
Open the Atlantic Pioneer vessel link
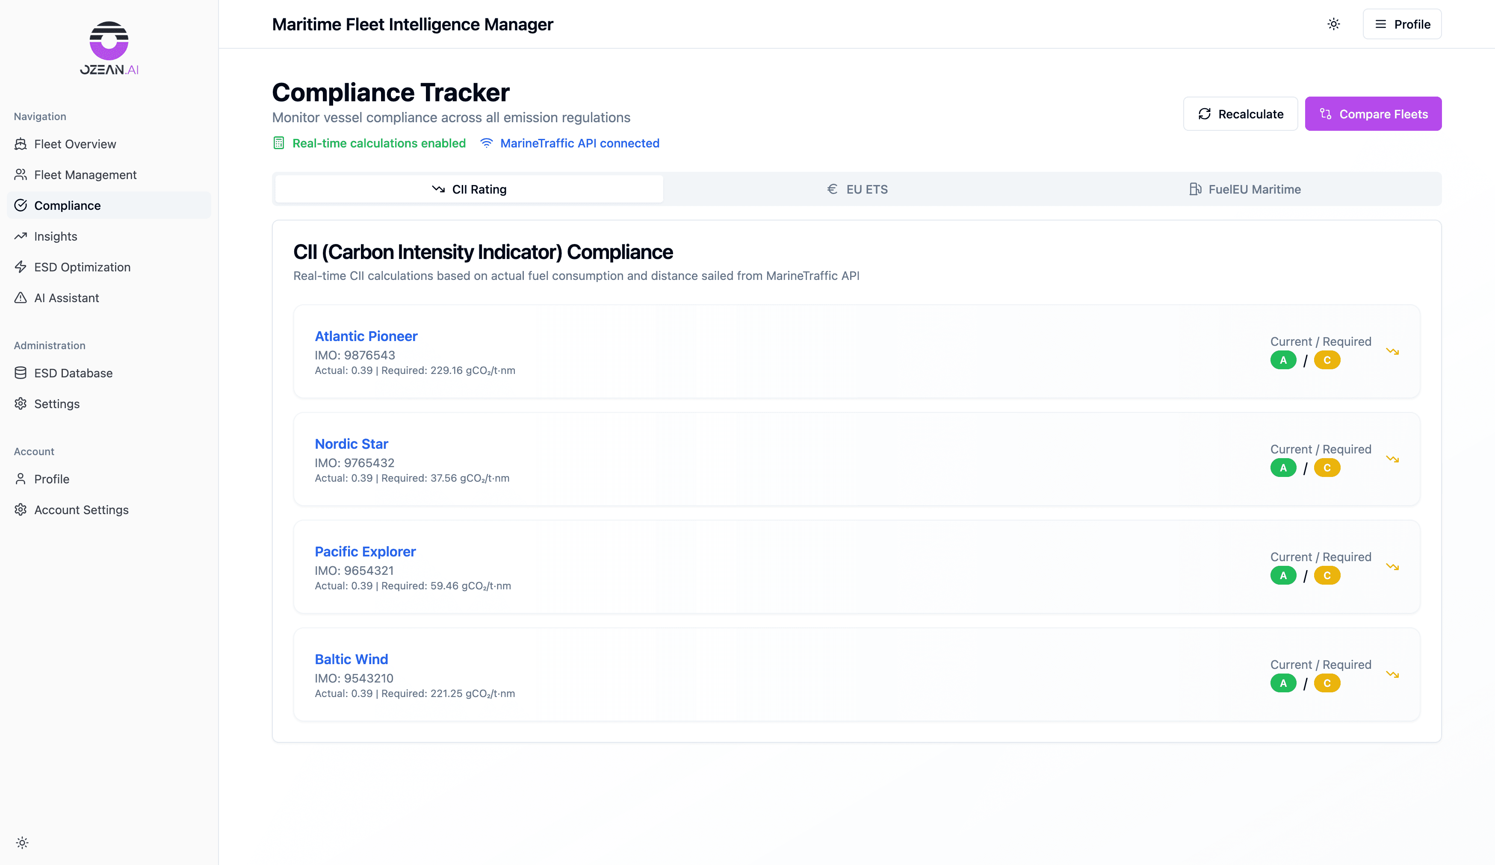(366, 336)
